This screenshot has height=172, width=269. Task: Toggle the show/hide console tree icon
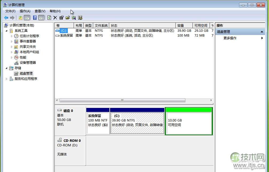pos(27,18)
